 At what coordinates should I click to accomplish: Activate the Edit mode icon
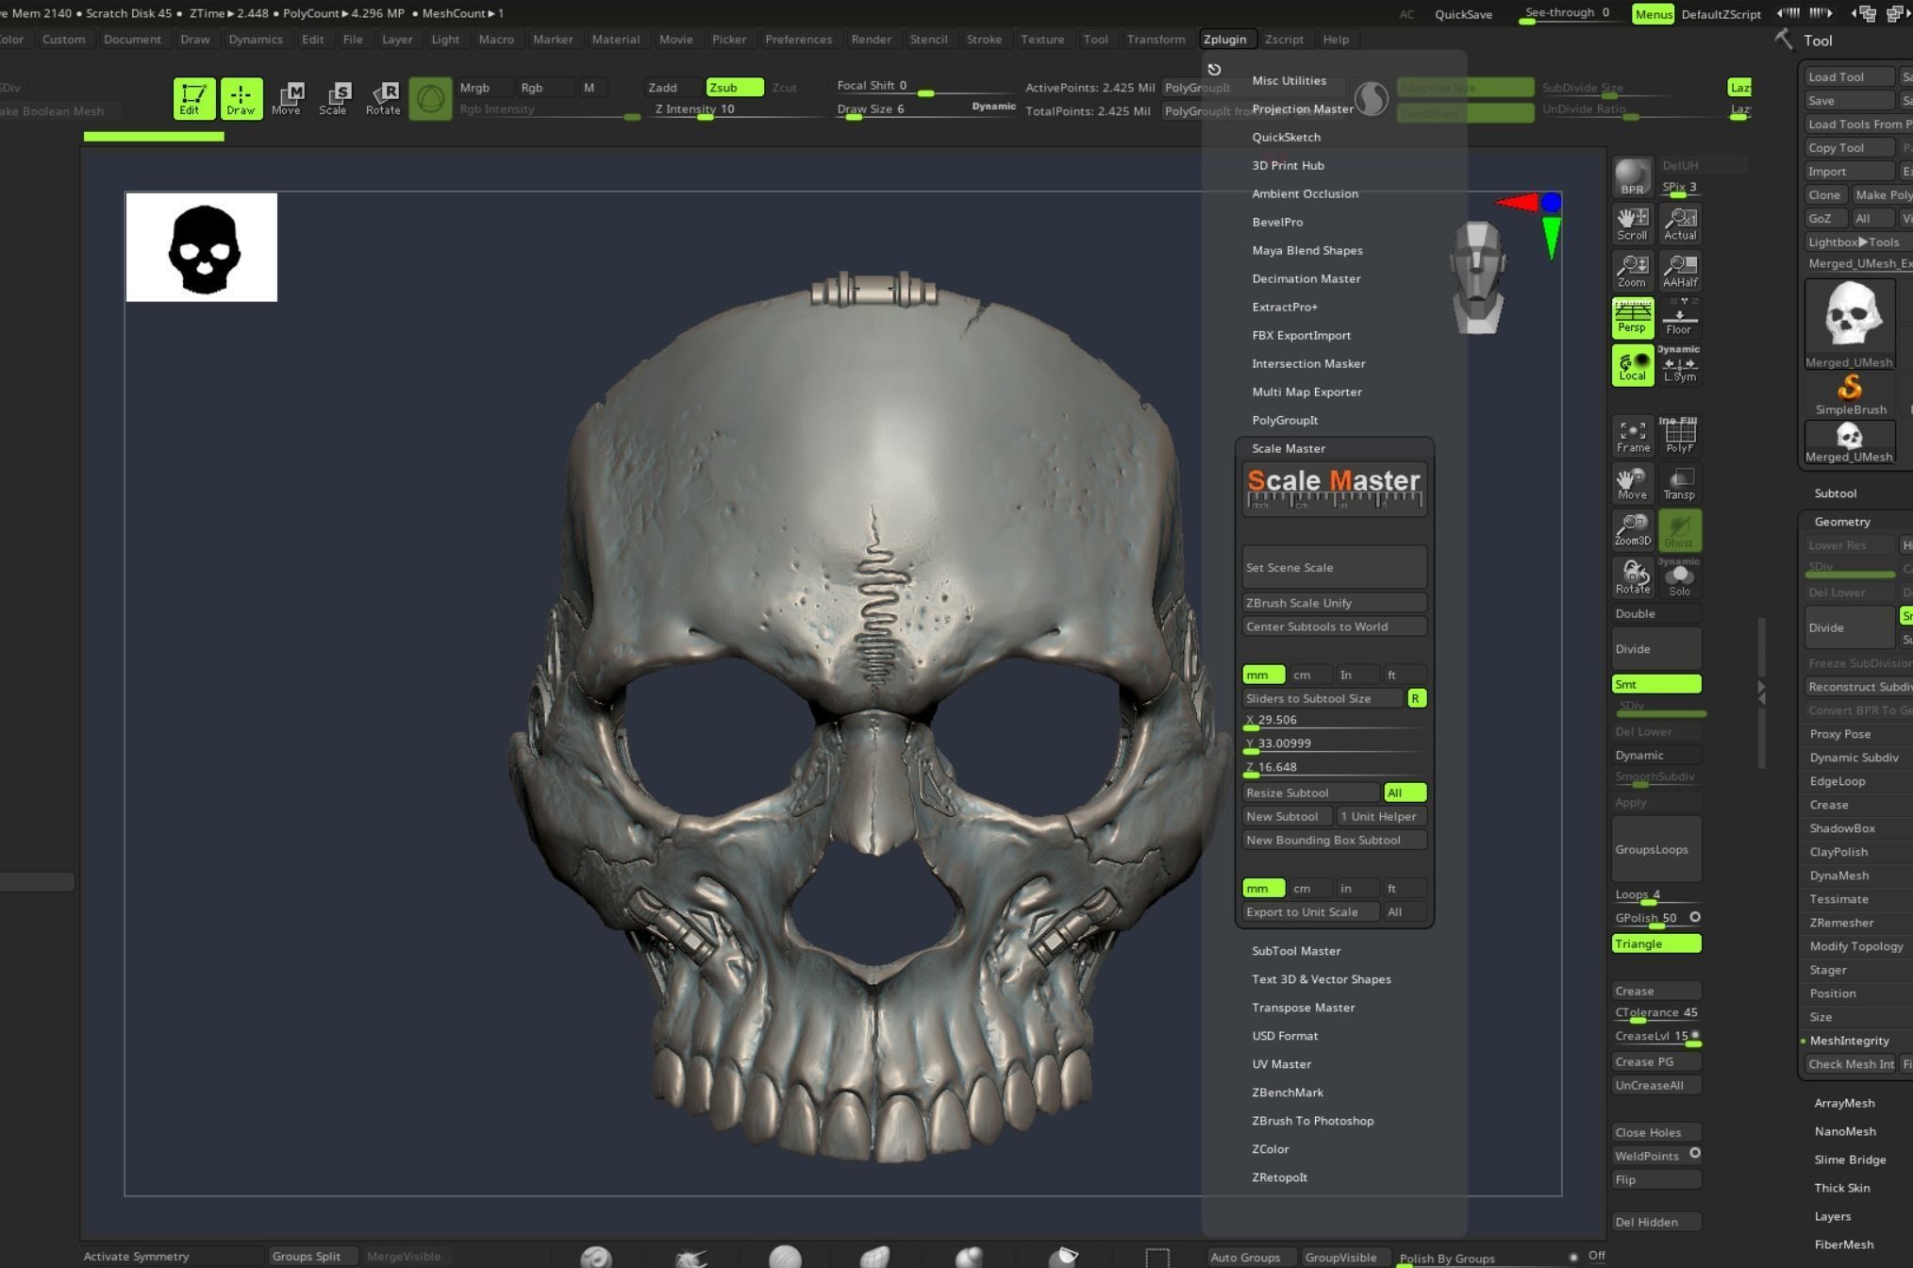tap(193, 98)
